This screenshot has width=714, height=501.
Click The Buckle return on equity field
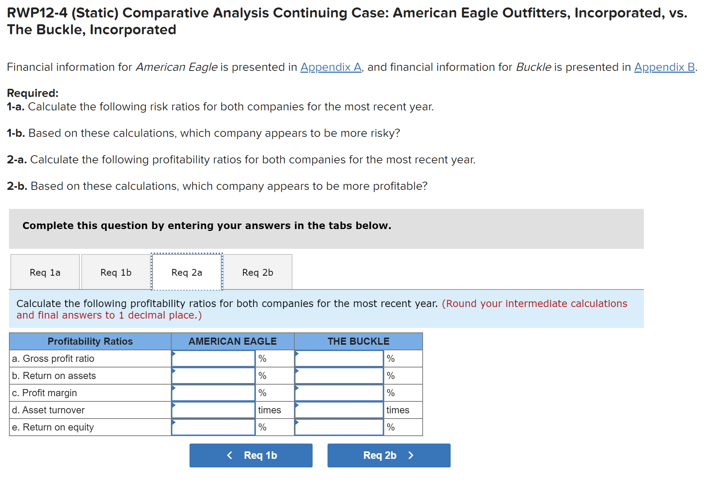[x=338, y=427]
